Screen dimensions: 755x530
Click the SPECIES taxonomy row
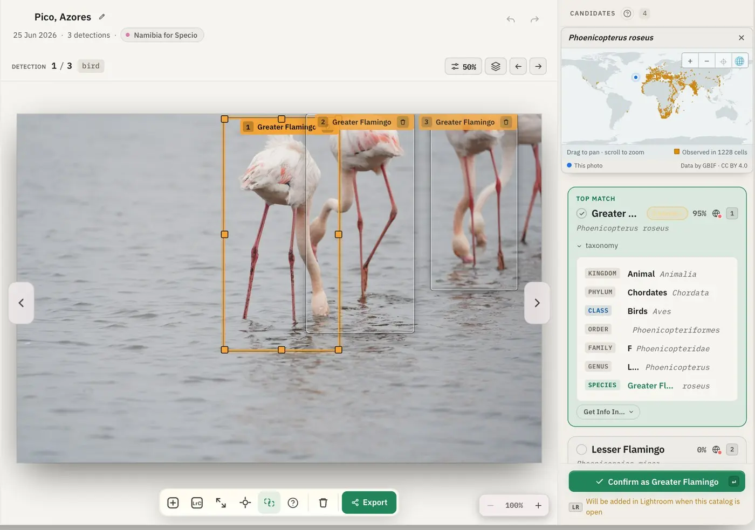(657, 386)
